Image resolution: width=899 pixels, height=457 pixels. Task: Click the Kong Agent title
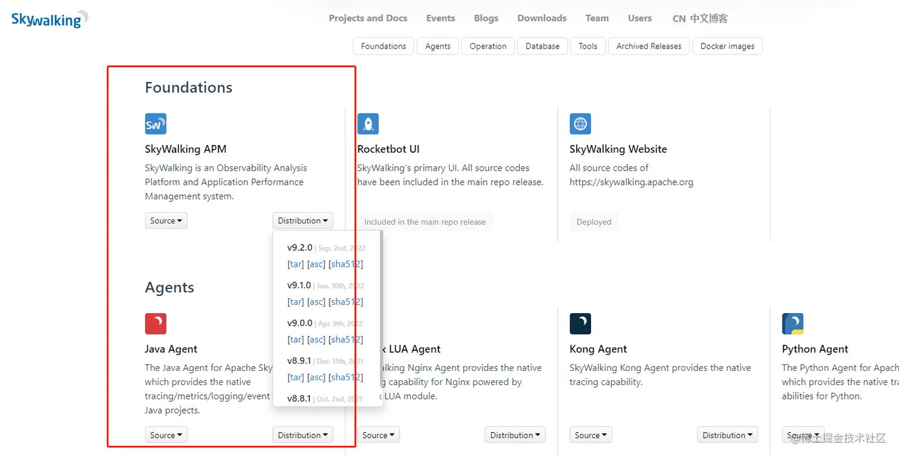[x=598, y=349]
